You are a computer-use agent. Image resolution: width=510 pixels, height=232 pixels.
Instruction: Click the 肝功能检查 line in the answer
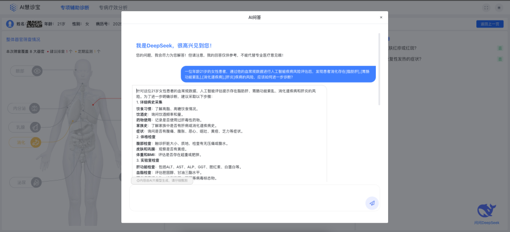tap(189, 167)
